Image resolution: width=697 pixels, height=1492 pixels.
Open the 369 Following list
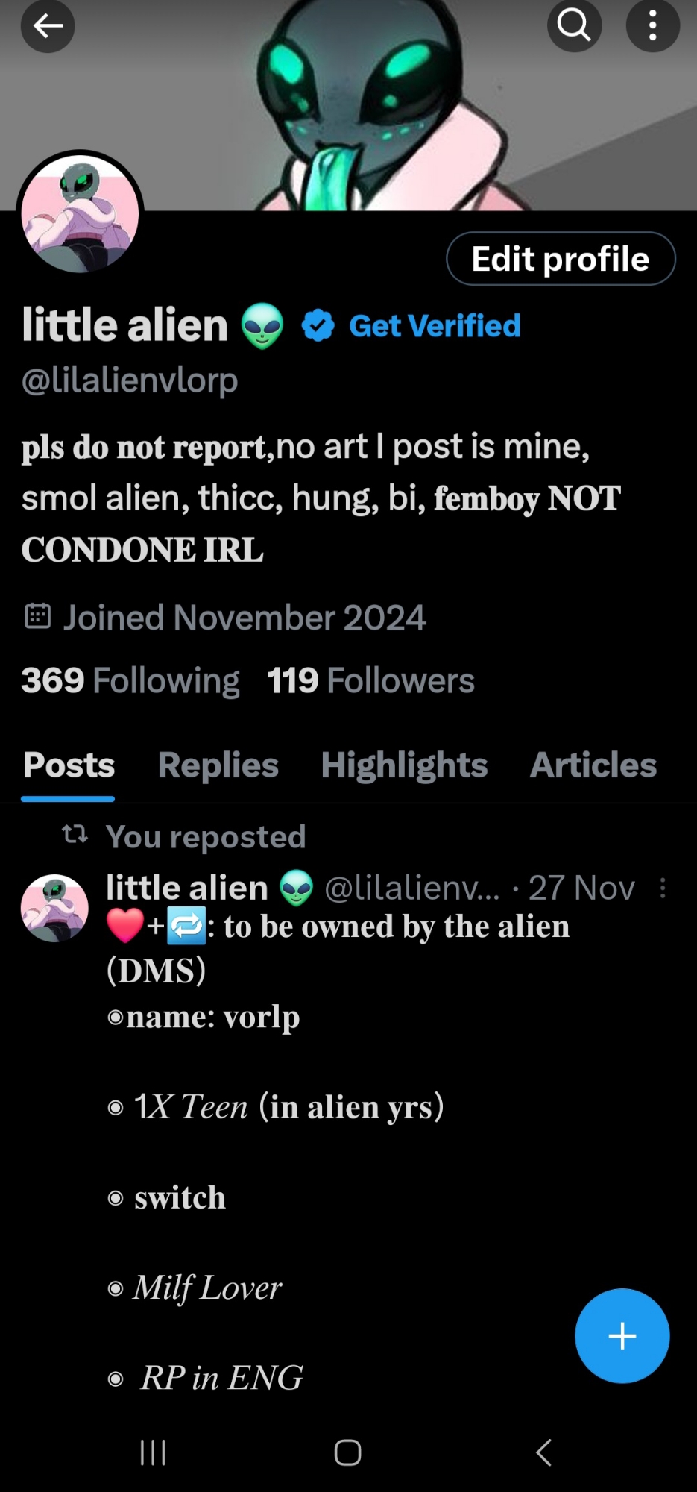(x=130, y=680)
